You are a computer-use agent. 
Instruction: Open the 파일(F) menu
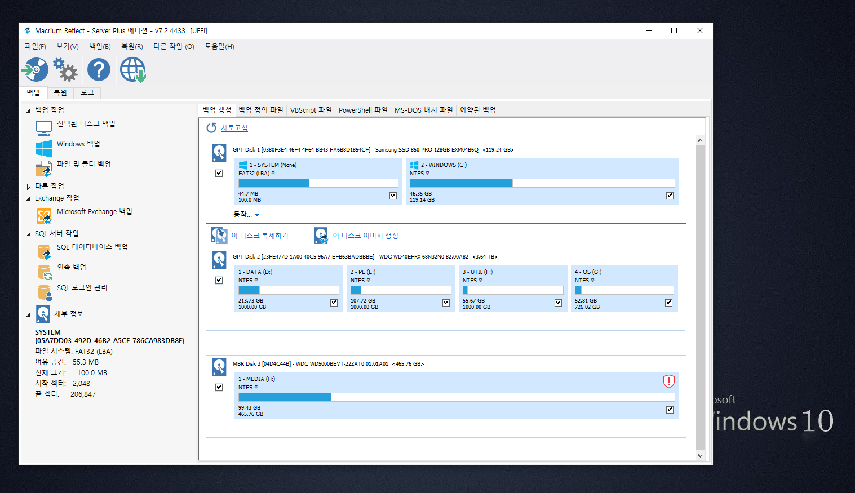[35, 46]
